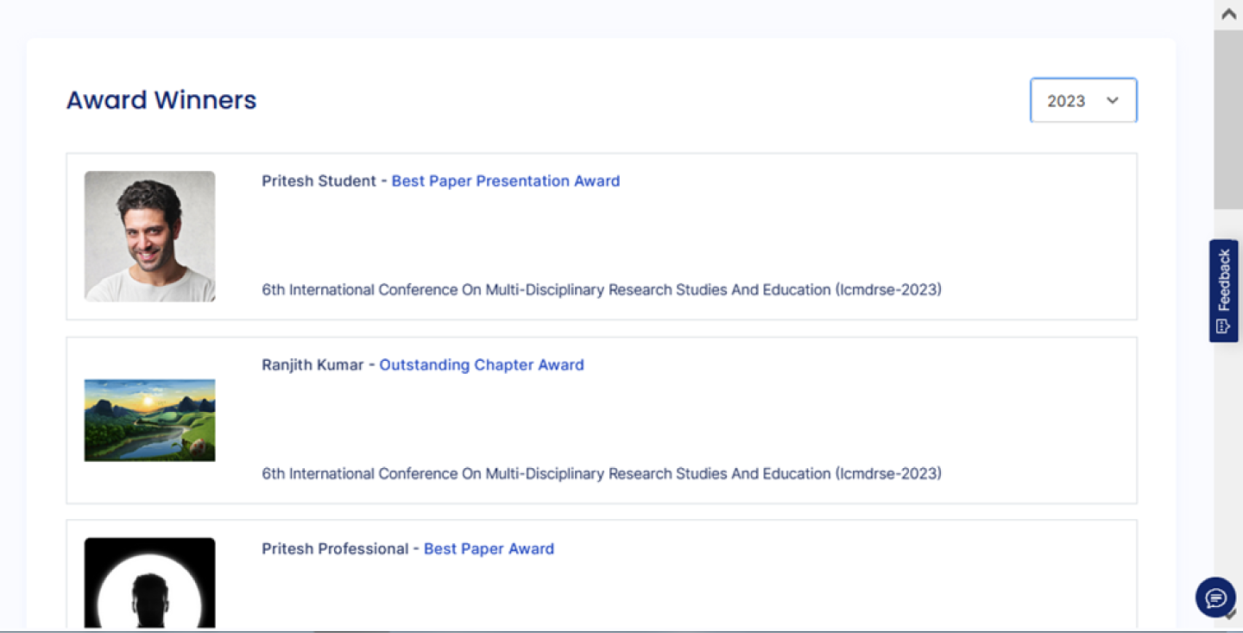Open the chat bubble support icon
The width and height of the screenshot is (1243, 633).
click(1215, 597)
